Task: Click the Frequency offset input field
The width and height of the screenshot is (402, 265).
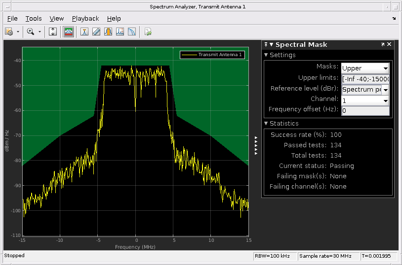Action: pos(365,111)
